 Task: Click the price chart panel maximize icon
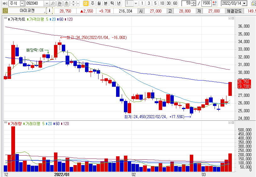coord(230,18)
